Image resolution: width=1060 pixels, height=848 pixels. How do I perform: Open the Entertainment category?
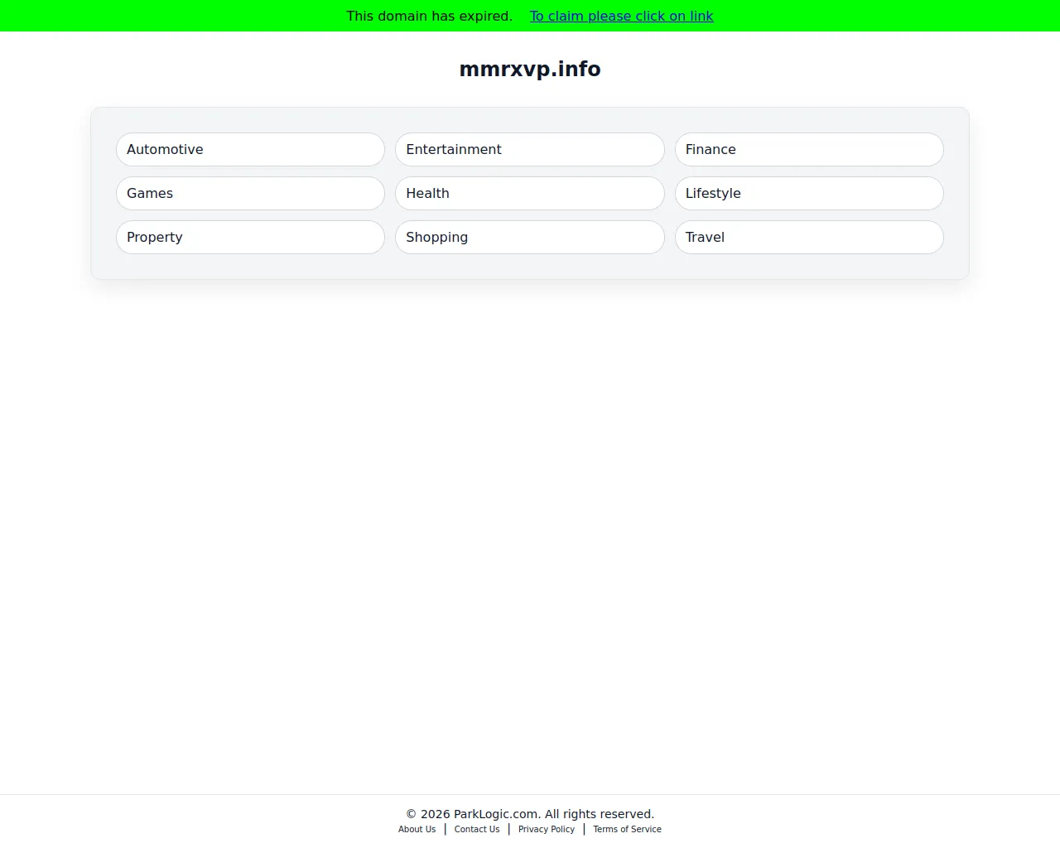point(529,149)
